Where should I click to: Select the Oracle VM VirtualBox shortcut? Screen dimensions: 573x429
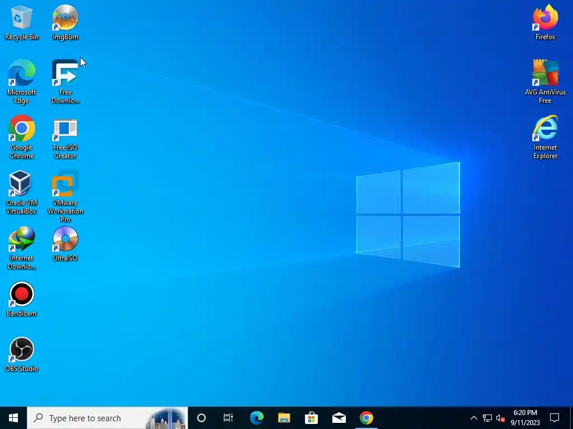click(x=22, y=193)
